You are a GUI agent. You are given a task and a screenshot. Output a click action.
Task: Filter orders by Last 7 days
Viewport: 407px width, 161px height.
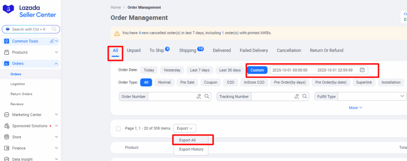click(x=200, y=70)
